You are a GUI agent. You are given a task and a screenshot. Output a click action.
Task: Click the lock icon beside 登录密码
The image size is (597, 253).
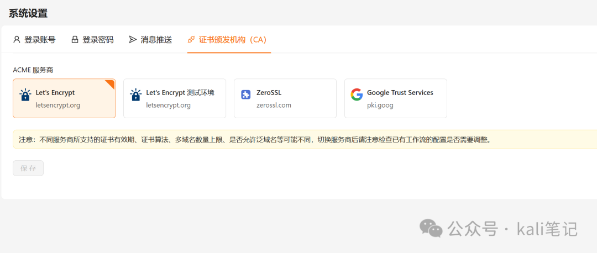pyautogui.click(x=75, y=40)
